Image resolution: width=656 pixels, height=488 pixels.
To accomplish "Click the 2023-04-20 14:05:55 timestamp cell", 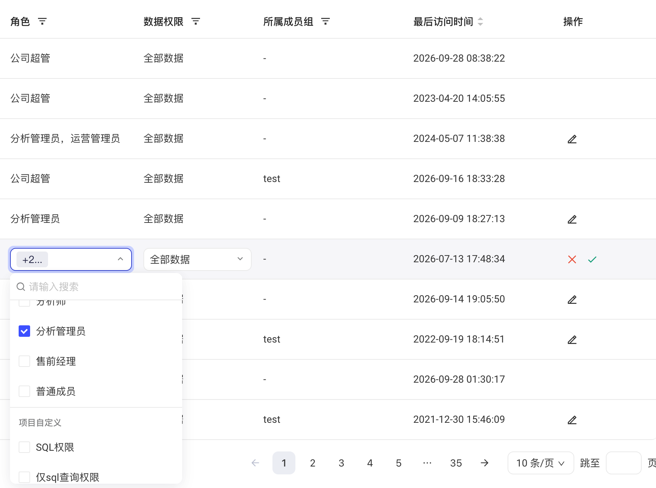I will [459, 98].
